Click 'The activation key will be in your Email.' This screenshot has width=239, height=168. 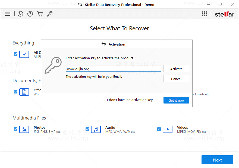pyautogui.click(x=94, y=77)
